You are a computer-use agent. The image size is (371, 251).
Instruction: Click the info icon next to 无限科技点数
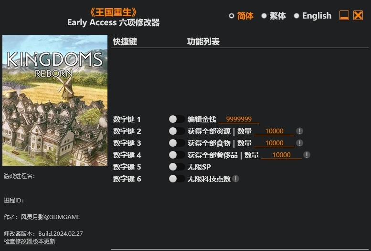235,179
